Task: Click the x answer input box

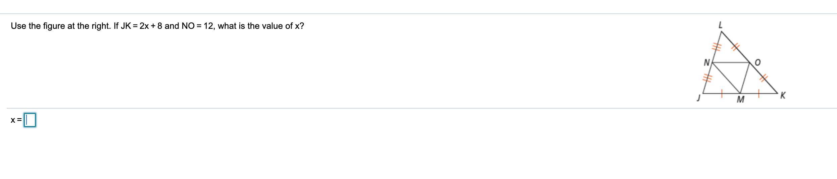Action: (30, 120)
